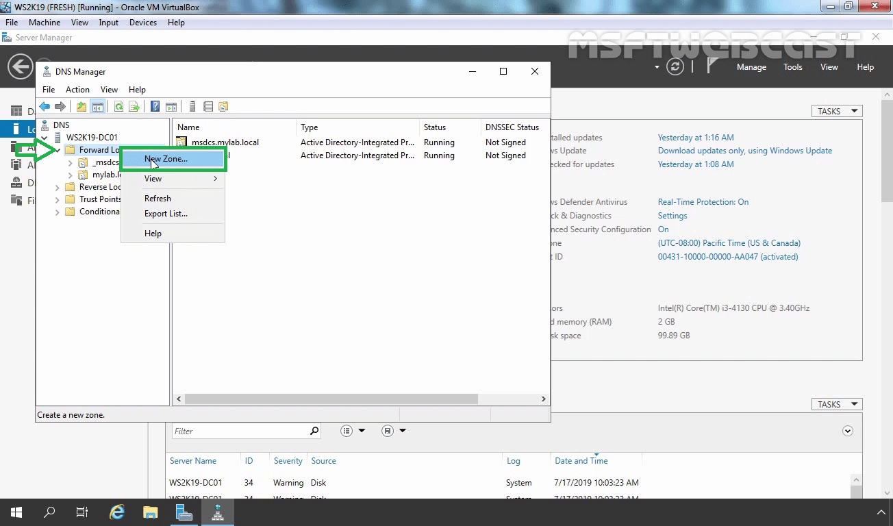
Task: Select the DNS root node icon in tree
Action: 46,125
